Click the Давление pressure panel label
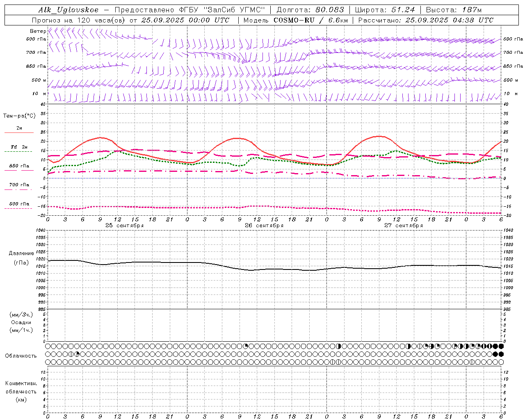The height and width of the screenshot is (420, 525). click(21, 253)
